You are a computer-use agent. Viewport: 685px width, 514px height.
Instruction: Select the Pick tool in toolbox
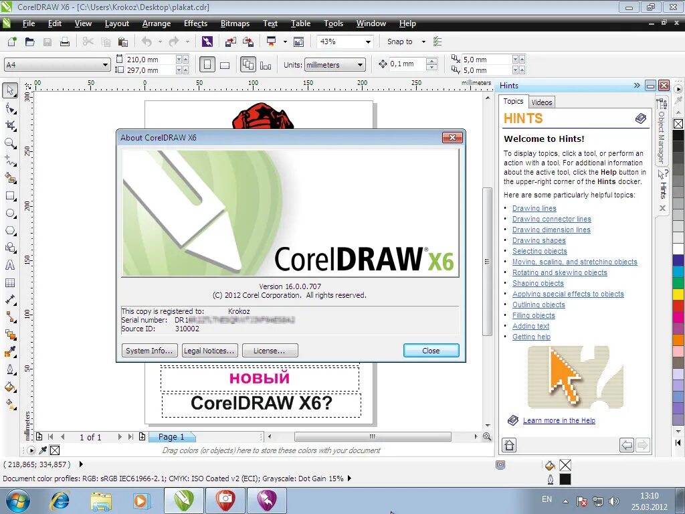[10, 90]
